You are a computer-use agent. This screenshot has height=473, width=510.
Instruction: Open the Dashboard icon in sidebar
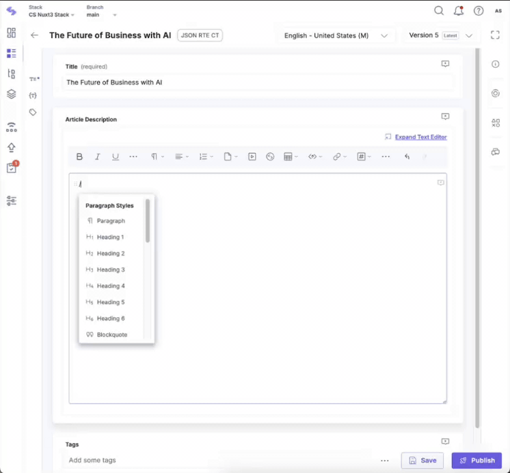12,33
